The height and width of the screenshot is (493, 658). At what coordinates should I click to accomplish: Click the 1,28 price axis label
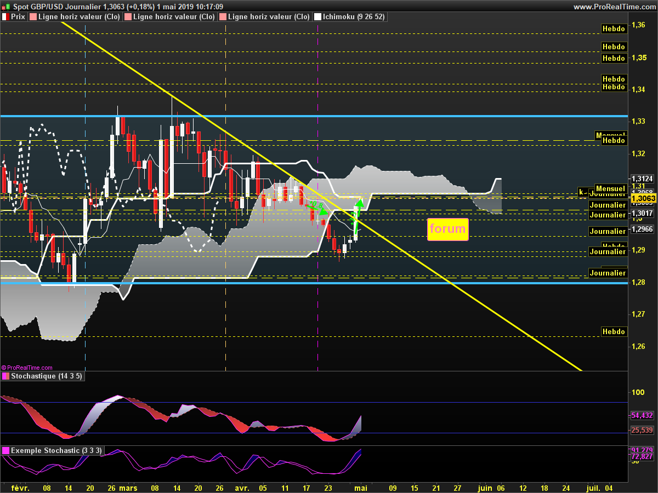[x=638, y=282]
